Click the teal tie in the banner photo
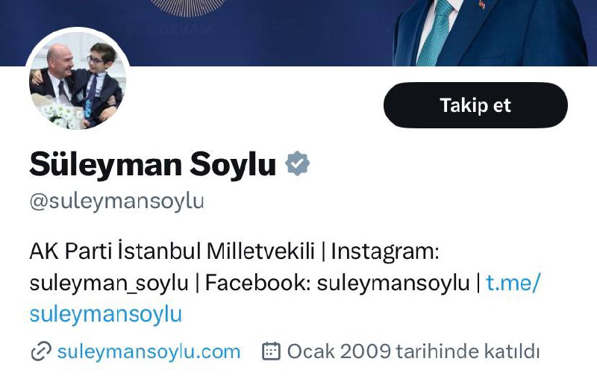597x382 pixels. 436,32
